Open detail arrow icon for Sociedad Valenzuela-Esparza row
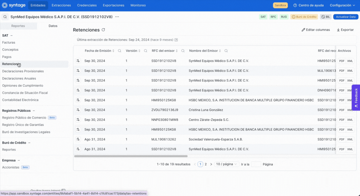 (78, 139)
